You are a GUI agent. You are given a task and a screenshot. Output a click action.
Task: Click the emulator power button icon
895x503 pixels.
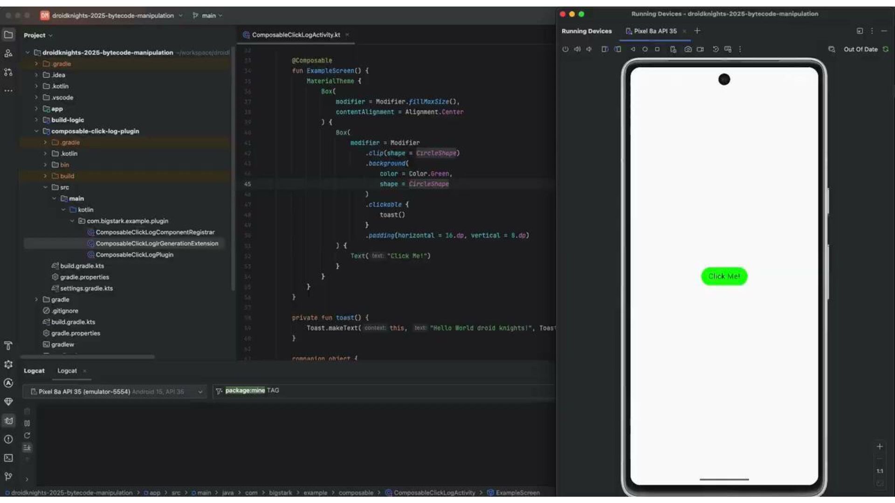(x=565, y=49)
